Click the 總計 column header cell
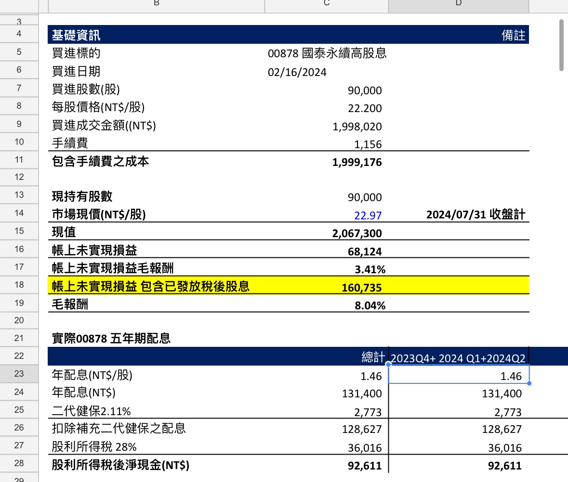Viewport: 568px width, 482px height. 373,357
